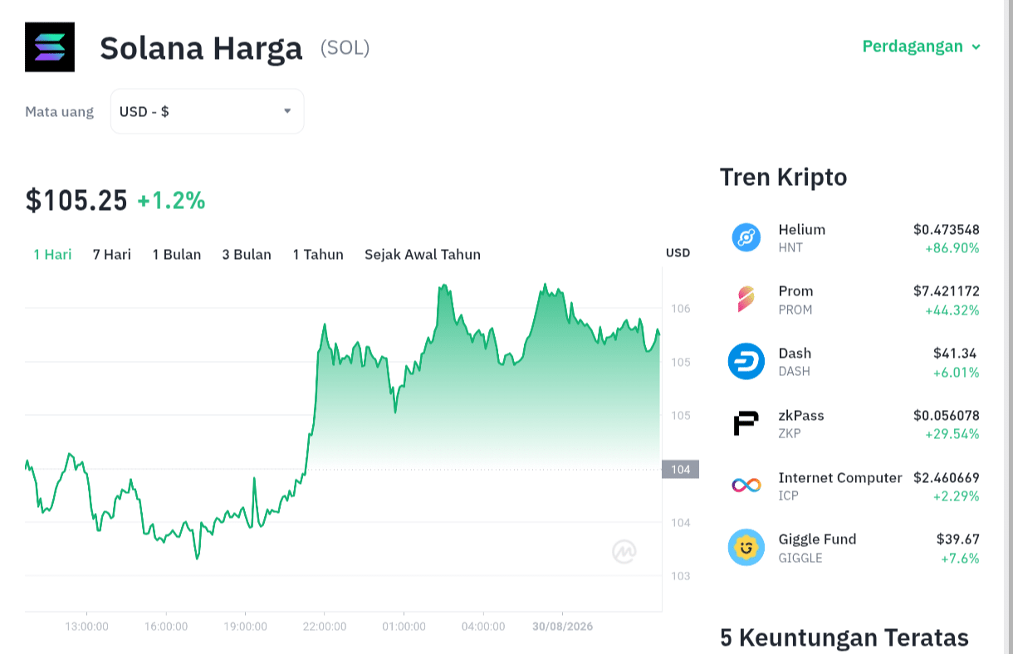Select the 1 Bulan chart range
The width and height of the screenshot is (1013, 654).
177,255
